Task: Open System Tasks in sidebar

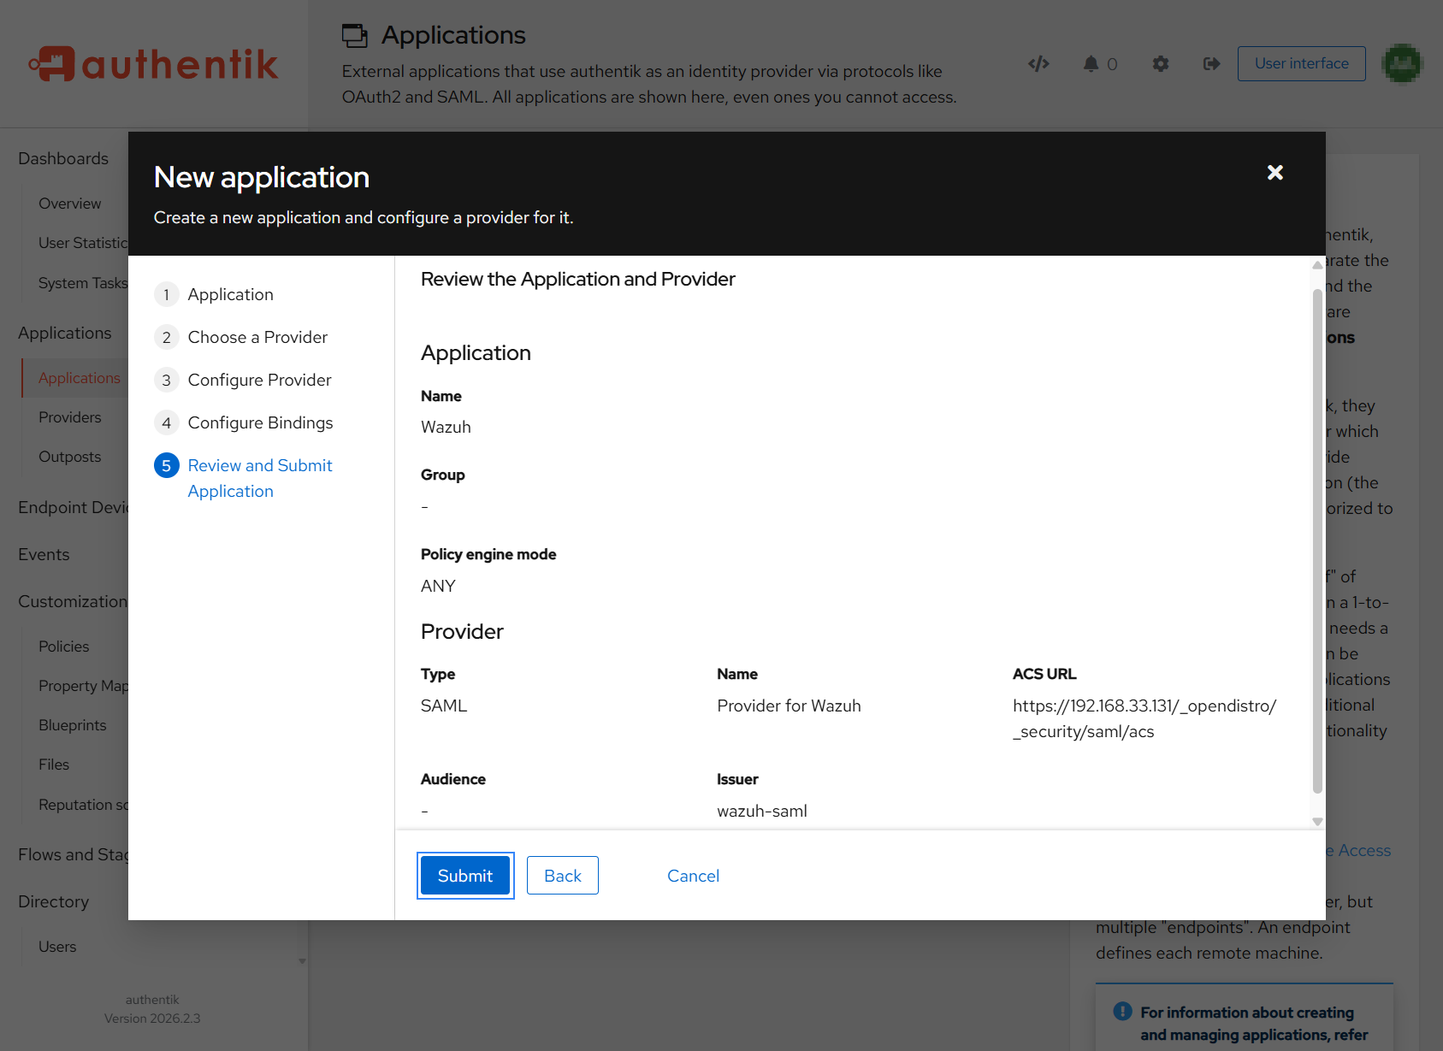Action: pos(83,283)
